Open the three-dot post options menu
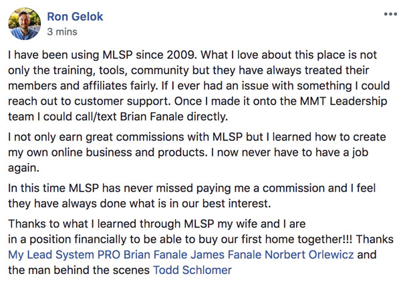401x286 pixels. click(x=390, y=14)
